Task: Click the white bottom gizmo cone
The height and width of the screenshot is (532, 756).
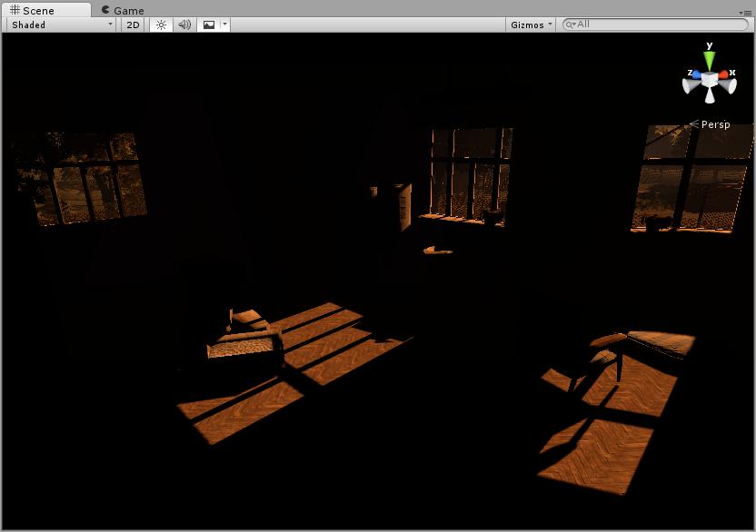Action: pos(710,95)
